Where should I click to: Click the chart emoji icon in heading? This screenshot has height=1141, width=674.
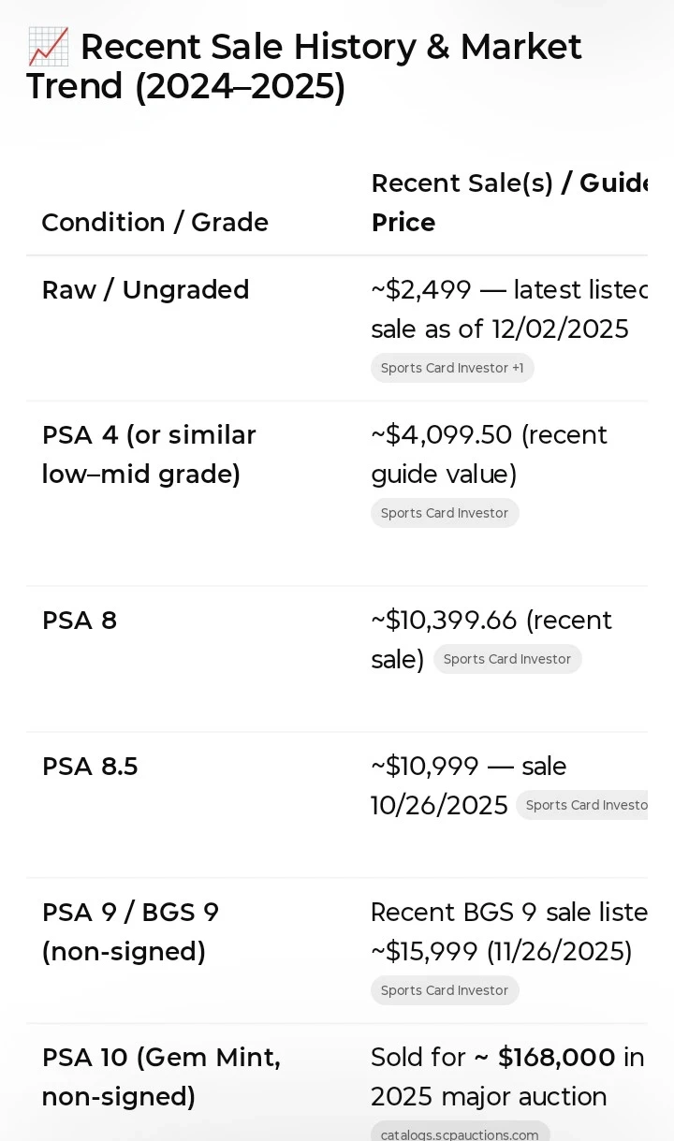48,47
